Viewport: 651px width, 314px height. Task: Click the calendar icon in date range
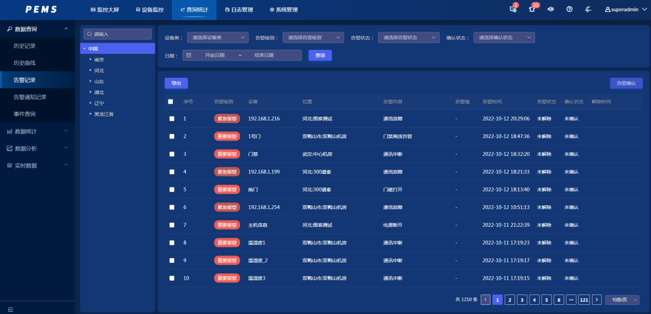(x=189, y=55)
